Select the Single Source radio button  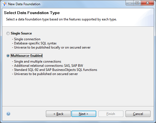[x=8, y=33]
